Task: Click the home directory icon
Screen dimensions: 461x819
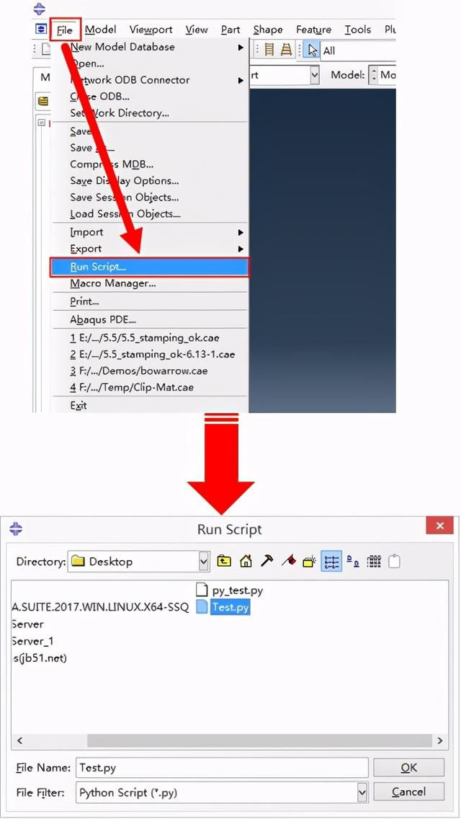Action: (246, 561)
